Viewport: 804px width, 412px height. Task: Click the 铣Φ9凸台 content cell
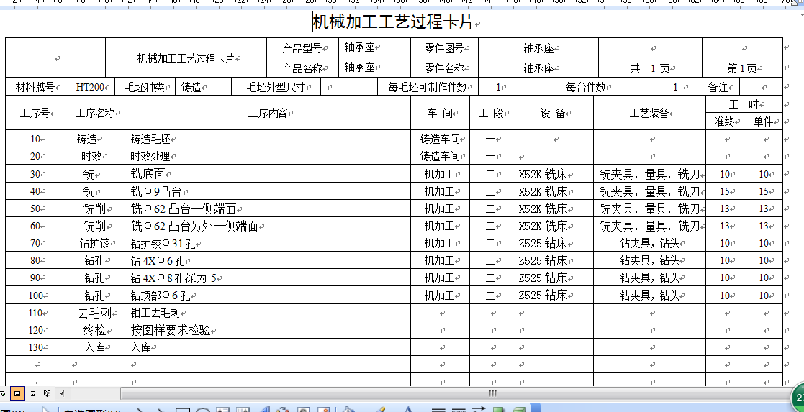pos(268,192)
